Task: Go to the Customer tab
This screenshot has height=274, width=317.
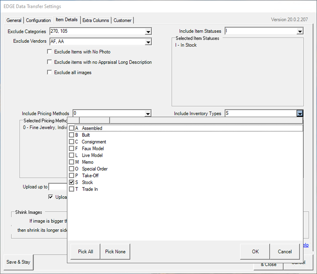Action: (x=122, y=20)
